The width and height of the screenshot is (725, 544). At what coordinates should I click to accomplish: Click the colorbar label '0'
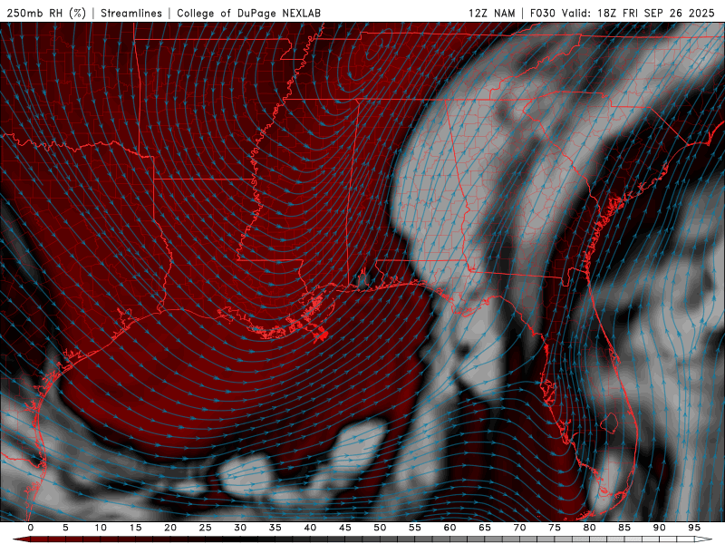[x=31, y=528]
